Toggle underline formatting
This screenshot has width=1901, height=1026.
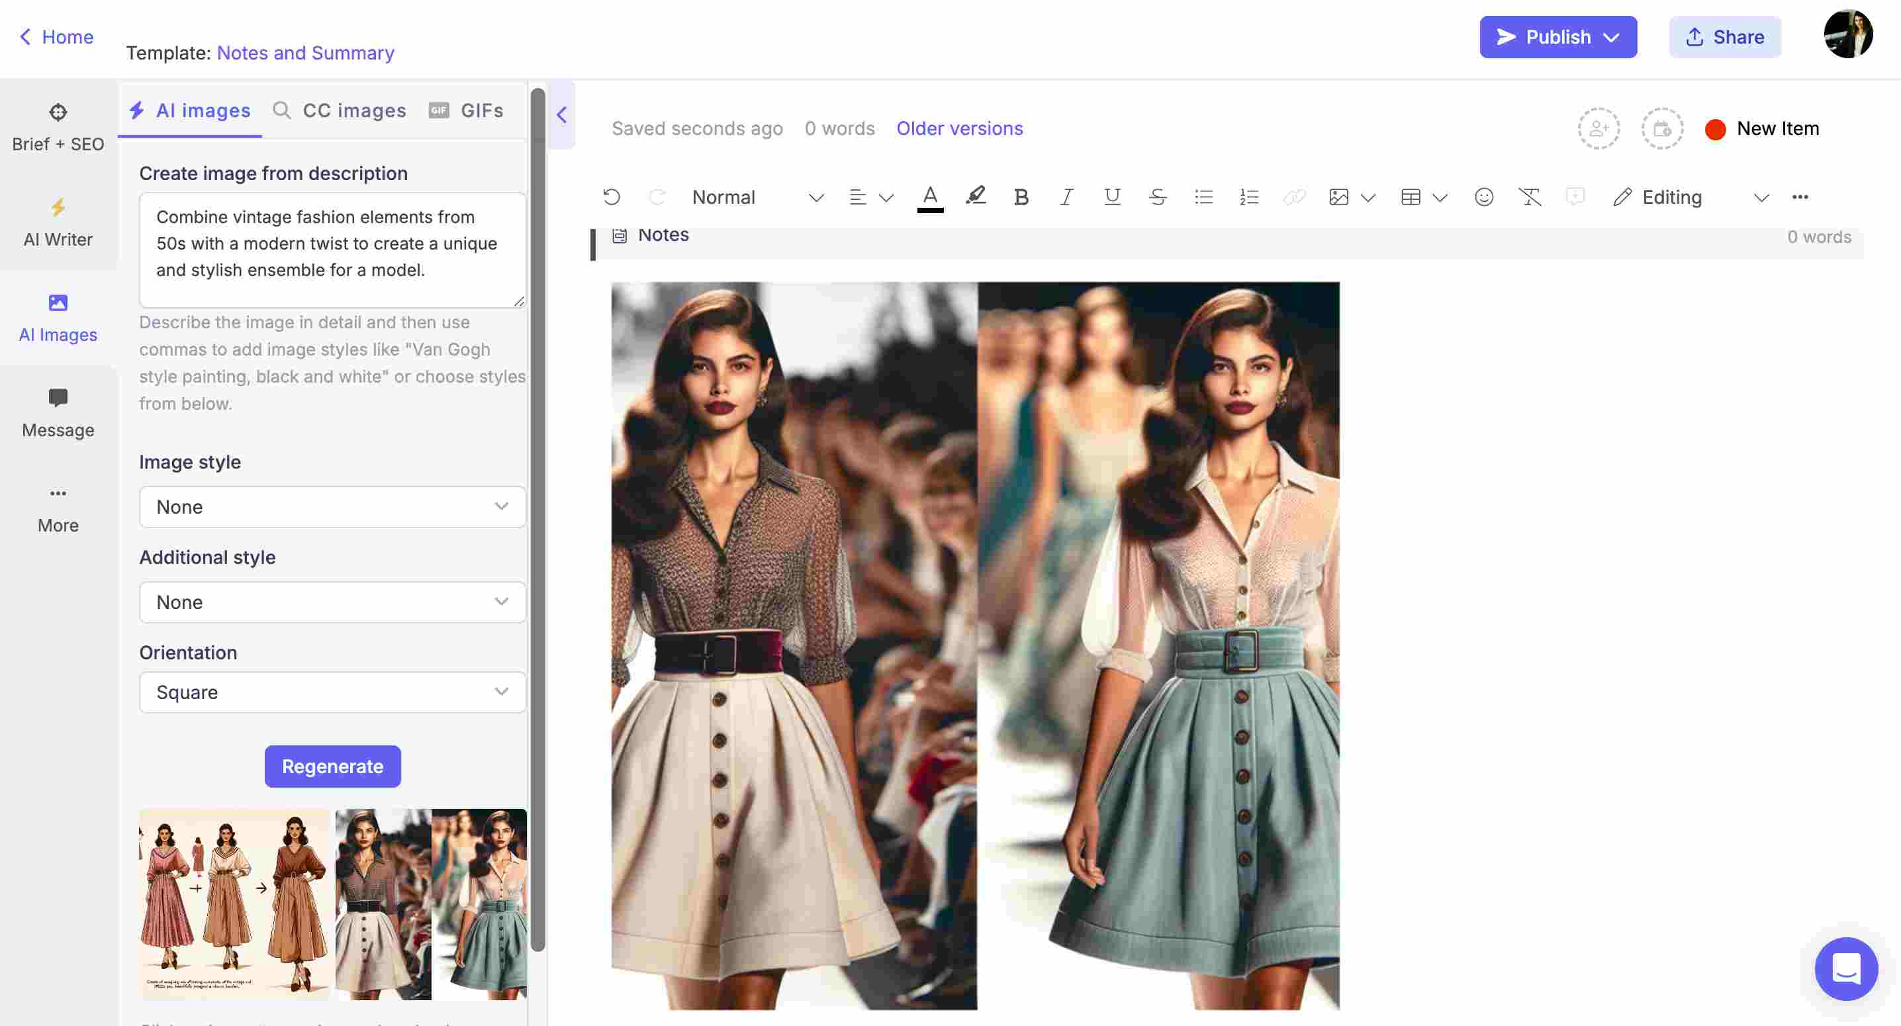tap(1112, 197)
